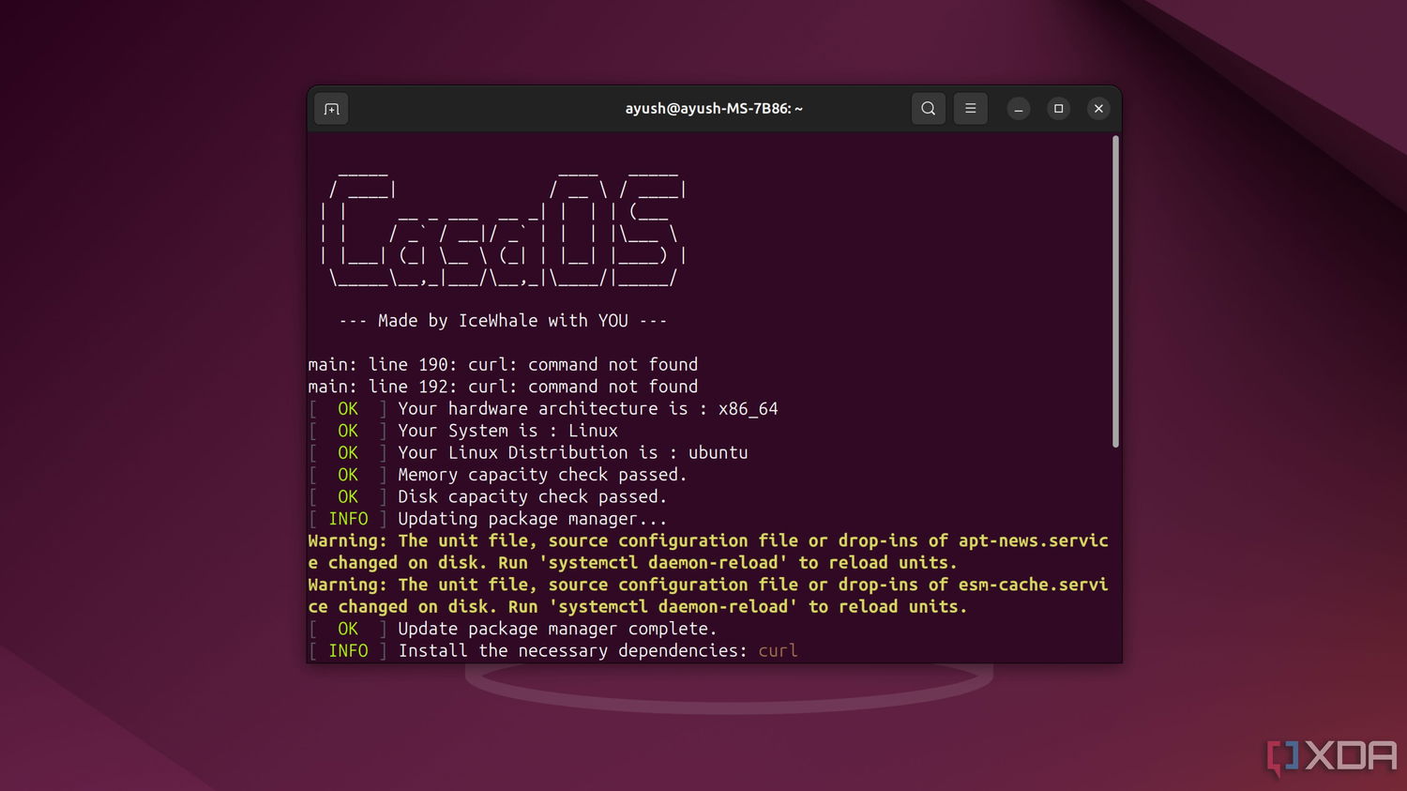
Task: Click 'Updating package manager...' info line
Action: [532, 519]
